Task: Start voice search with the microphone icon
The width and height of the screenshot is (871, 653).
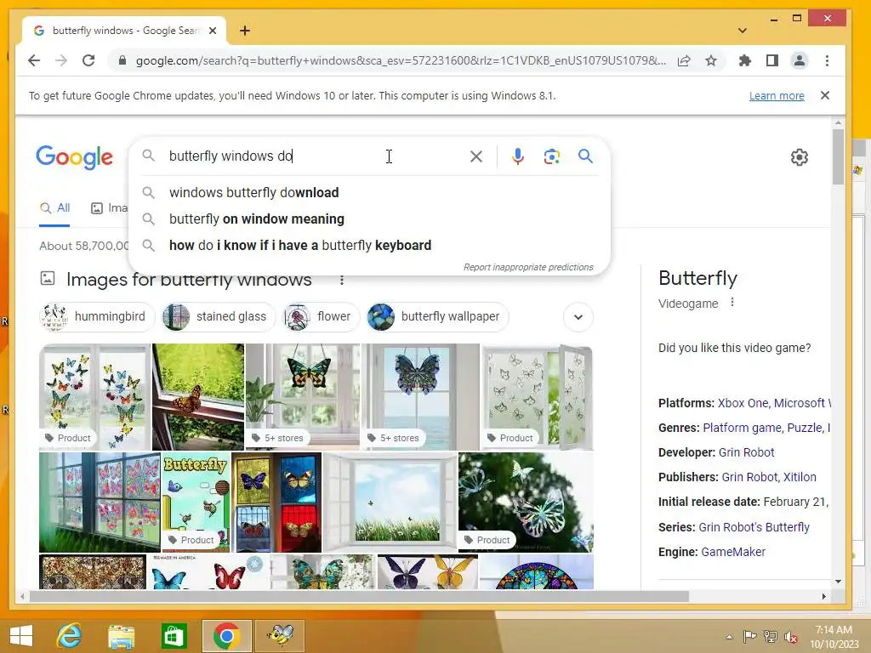Action: pos(518,156)
